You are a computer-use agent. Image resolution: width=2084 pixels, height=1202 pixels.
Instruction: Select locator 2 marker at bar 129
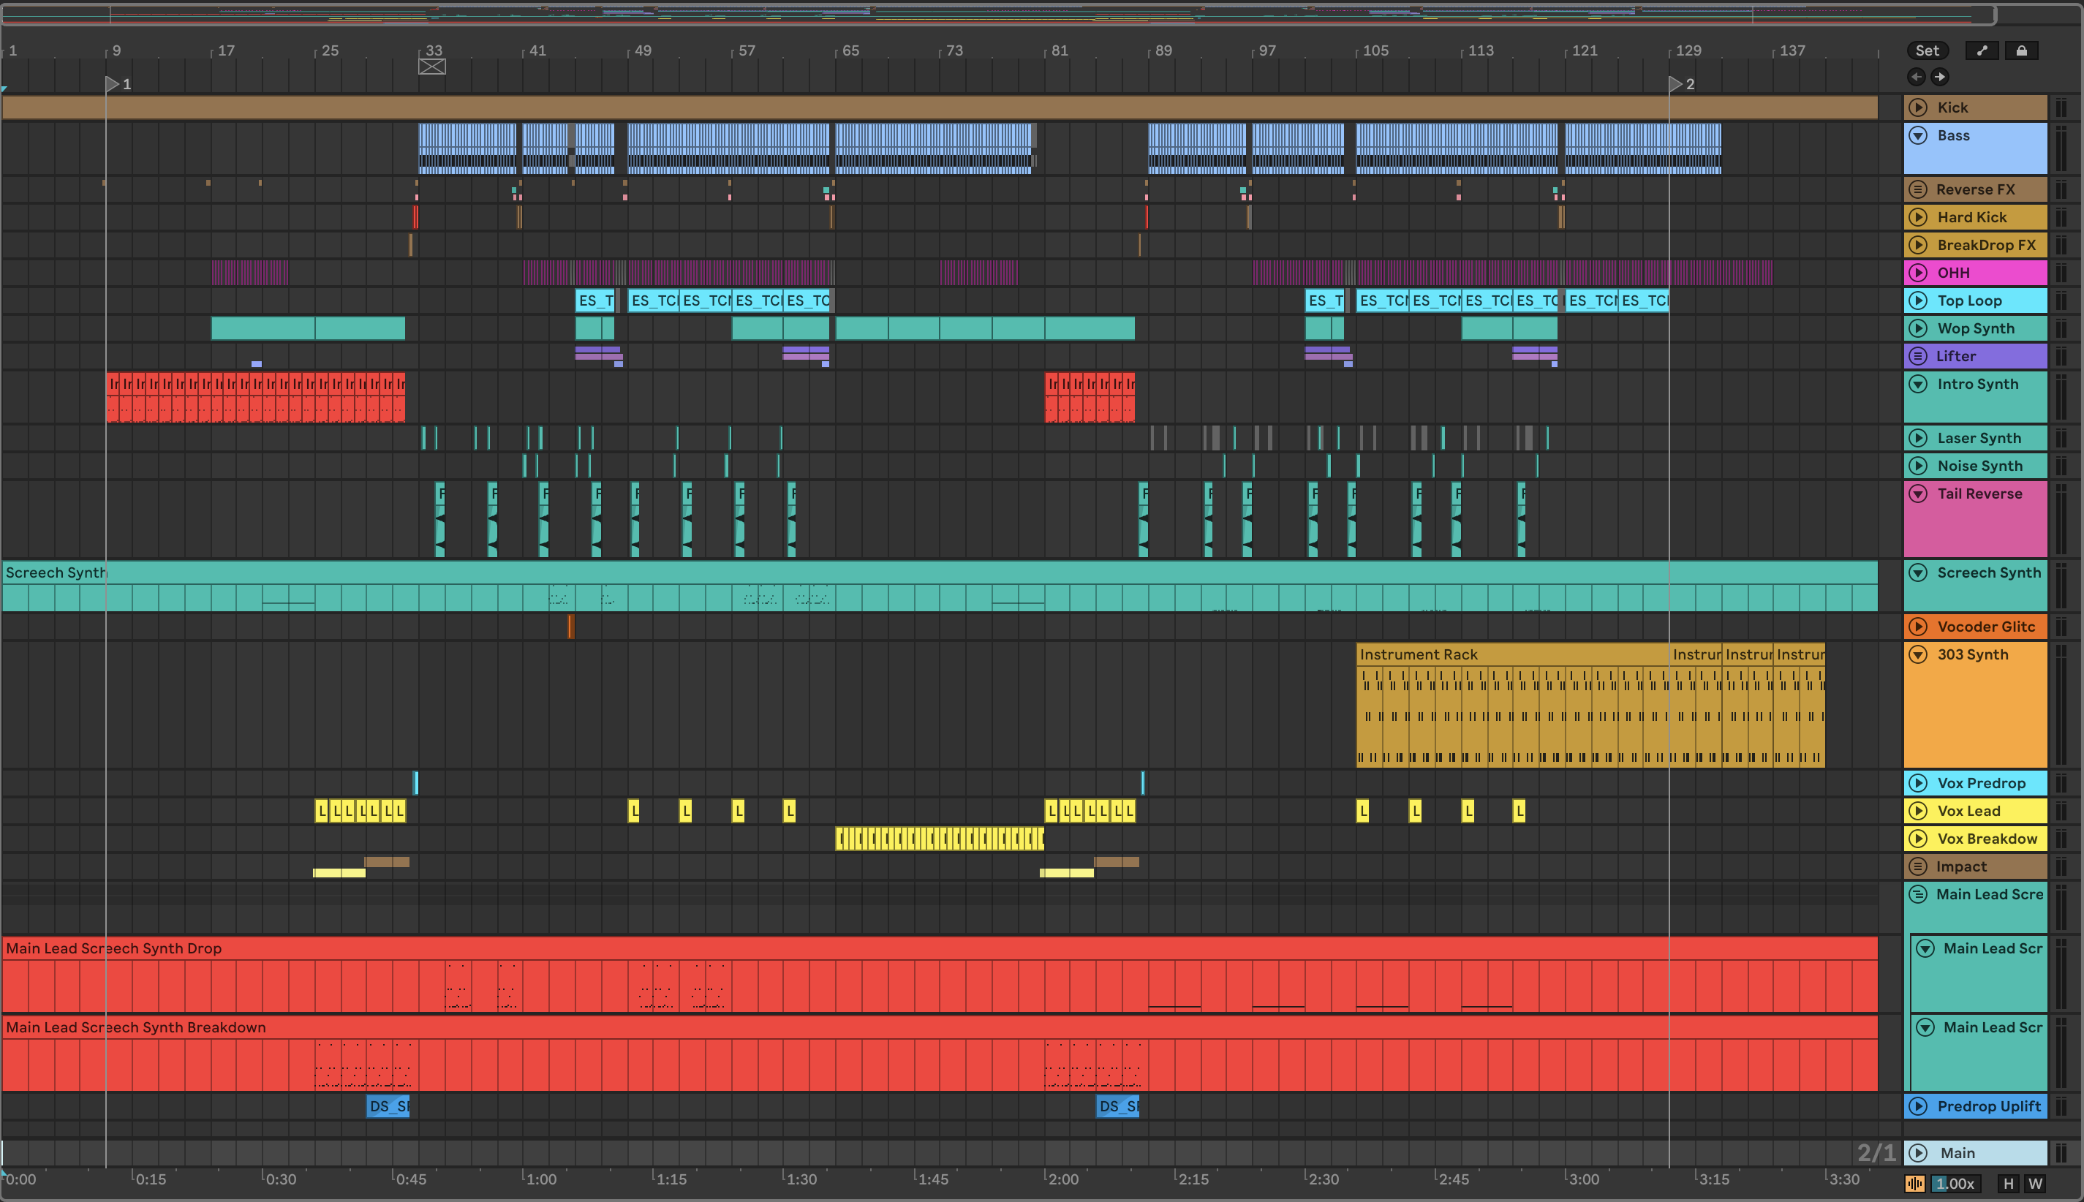pos(1676,83)
